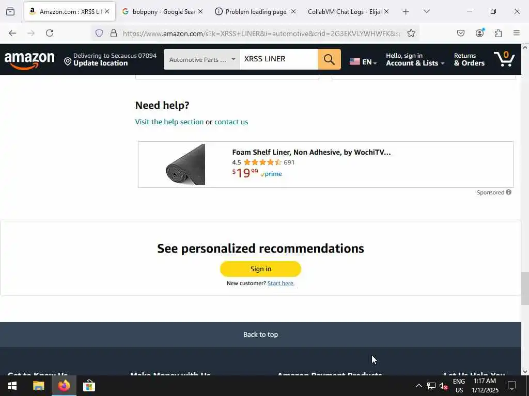Reload the current page

pyautogui.click(x=50, y=33)
